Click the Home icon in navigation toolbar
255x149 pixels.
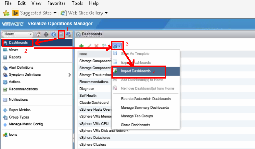pyautogui.click(x=39, y=34)
